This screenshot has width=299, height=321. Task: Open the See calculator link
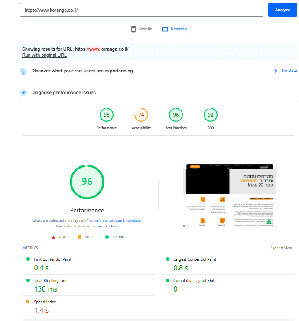tap(108, 226)
